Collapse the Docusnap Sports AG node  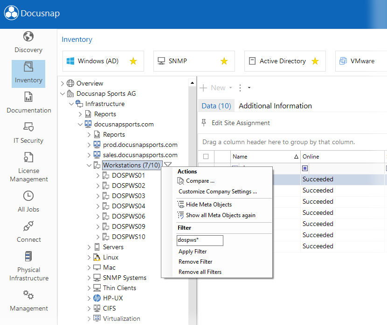coord(62,94)
